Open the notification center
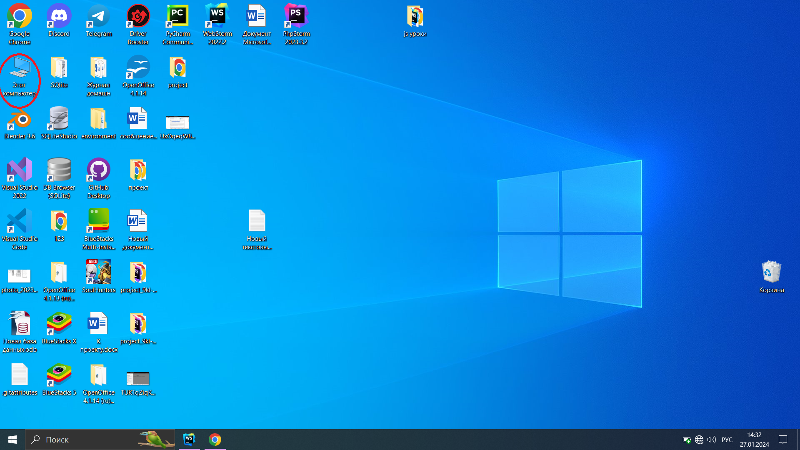Screen dimensions: 800x450 pyautogui.click(x=783, y=440)
